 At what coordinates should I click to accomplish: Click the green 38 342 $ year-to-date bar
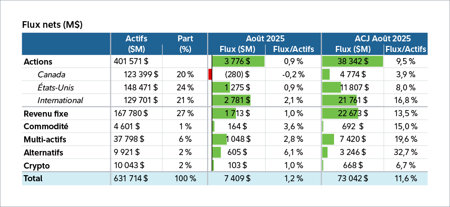[x=352, y=62]
